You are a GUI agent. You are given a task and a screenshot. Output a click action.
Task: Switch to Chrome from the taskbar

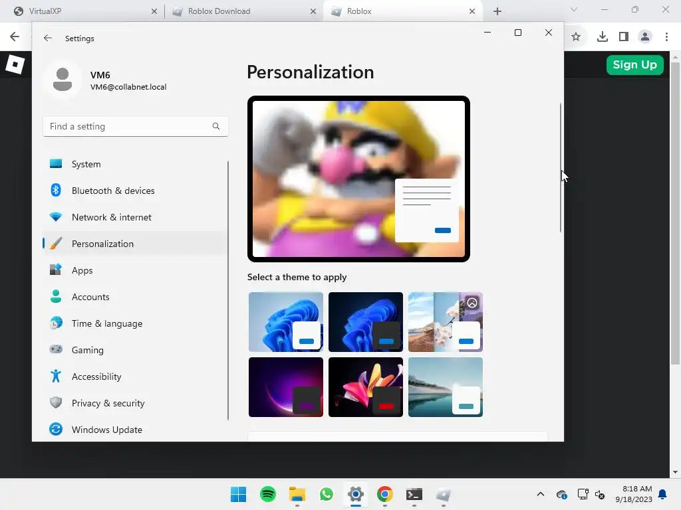tap(385, 494)
